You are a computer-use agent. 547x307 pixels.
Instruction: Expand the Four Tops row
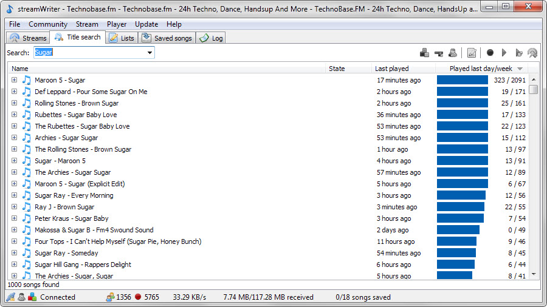(14, 241)
